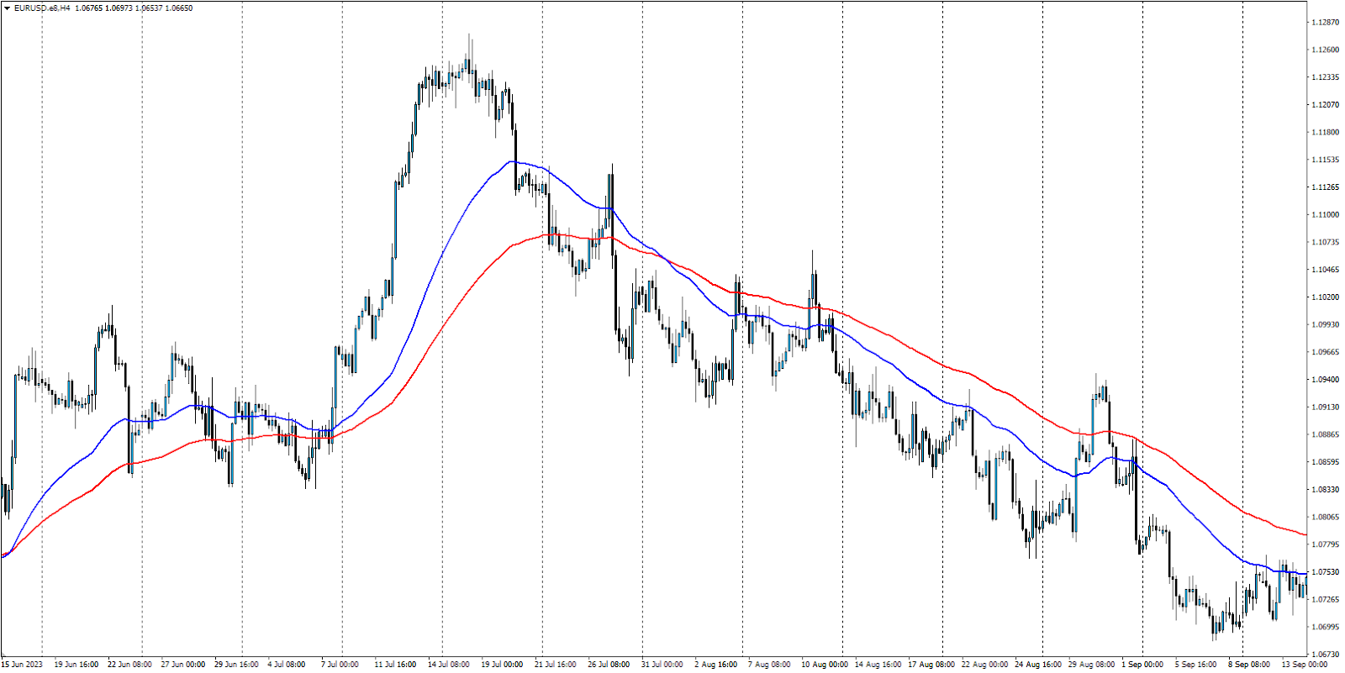Click the 10 Aug 00:00 time label

[825, 665]
